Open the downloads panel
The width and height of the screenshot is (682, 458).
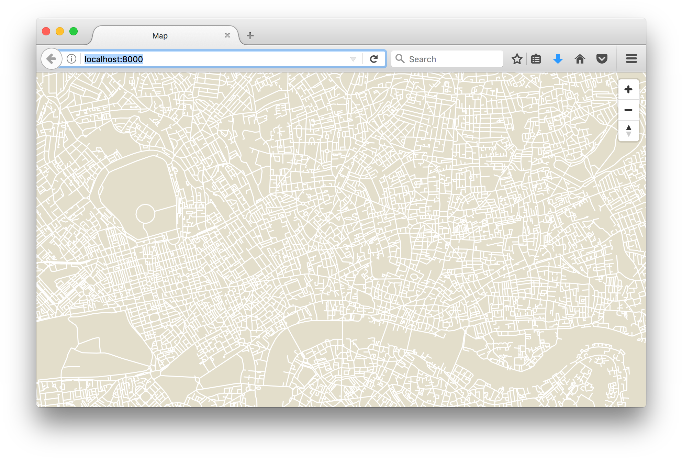(558, 59)
